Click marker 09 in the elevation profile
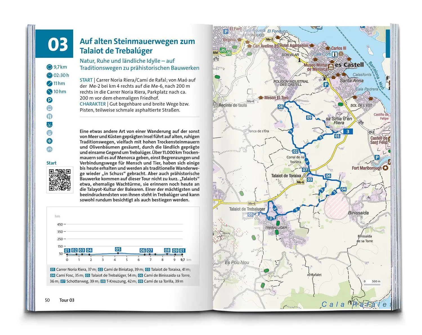422x335 pixels. point(175,250)
